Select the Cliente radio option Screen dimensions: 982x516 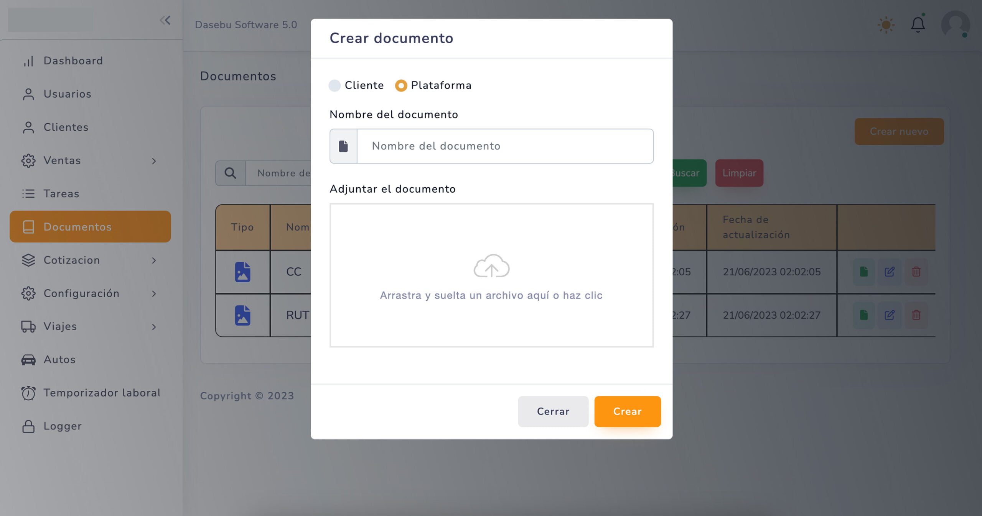click(334, 85)
